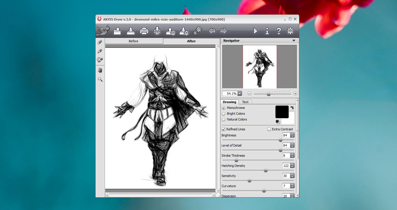The width and height of the screenshot is (397, 210).
Task: Maximize the AKVIS Draw window
Action: coord(290,19)
